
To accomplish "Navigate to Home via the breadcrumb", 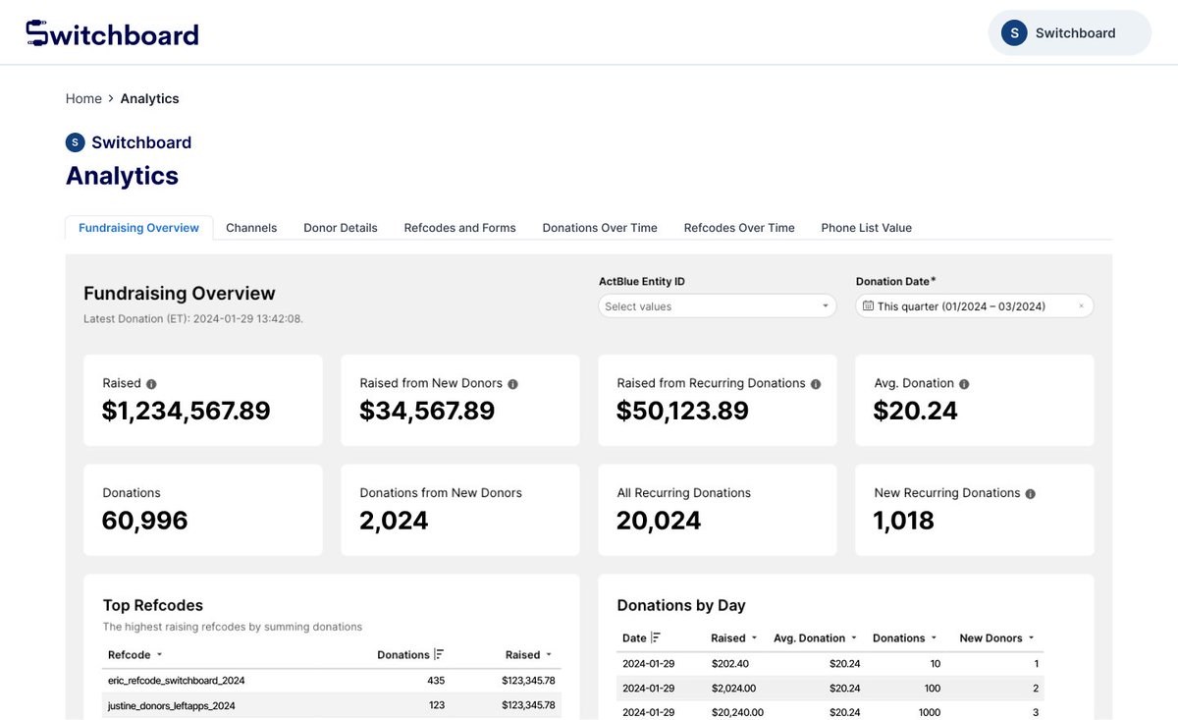I will click(83, 98).
